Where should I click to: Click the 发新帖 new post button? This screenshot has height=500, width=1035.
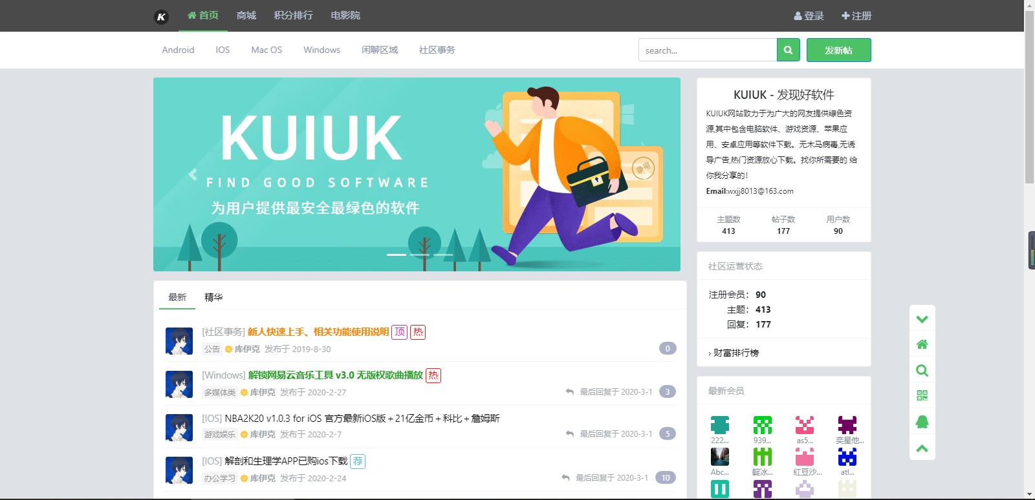tap(838, 50)
